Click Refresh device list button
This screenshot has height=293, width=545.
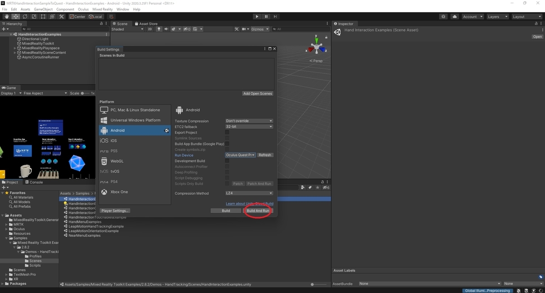tap(265, 155)
